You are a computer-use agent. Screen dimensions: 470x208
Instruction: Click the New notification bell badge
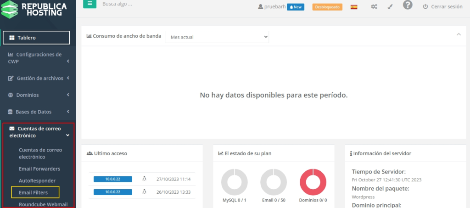(296, 7)
